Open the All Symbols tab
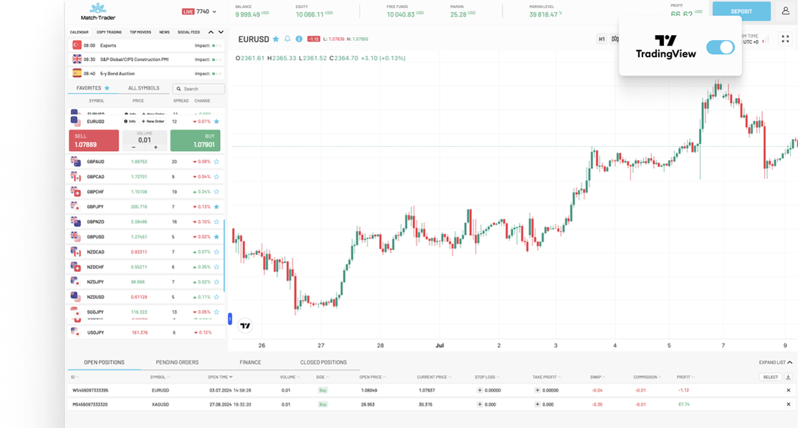This screenshot has height=428, width=798. coord(143,89)
